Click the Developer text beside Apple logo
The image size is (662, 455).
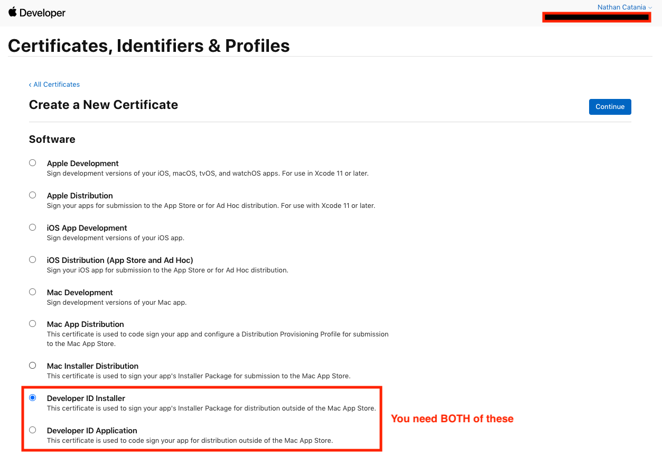(42, 13)
